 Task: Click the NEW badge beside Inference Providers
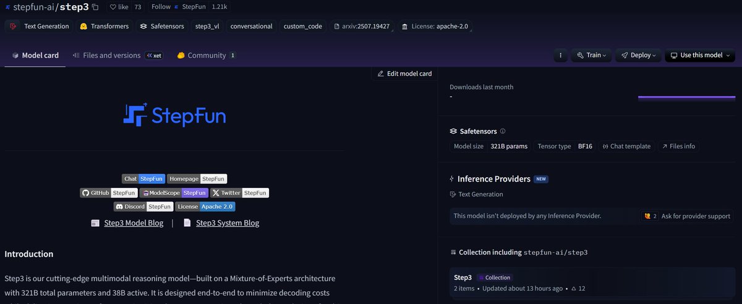point(541,179)
